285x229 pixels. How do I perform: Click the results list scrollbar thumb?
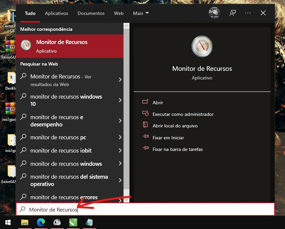126,109
